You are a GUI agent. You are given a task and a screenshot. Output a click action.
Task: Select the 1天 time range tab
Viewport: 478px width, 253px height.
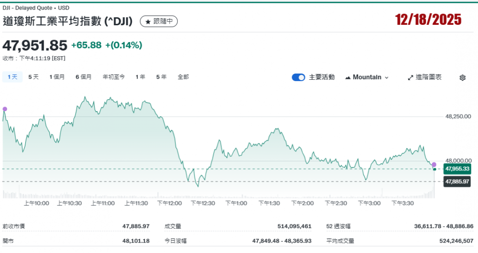[12, 77]
